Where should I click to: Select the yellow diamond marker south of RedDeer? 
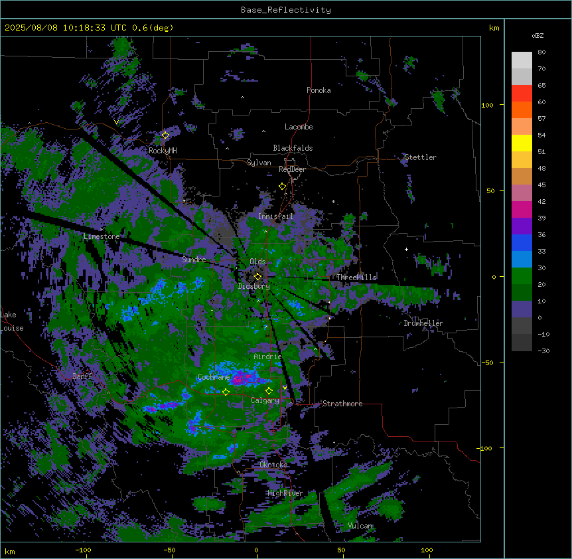click(x=282, y=187)
